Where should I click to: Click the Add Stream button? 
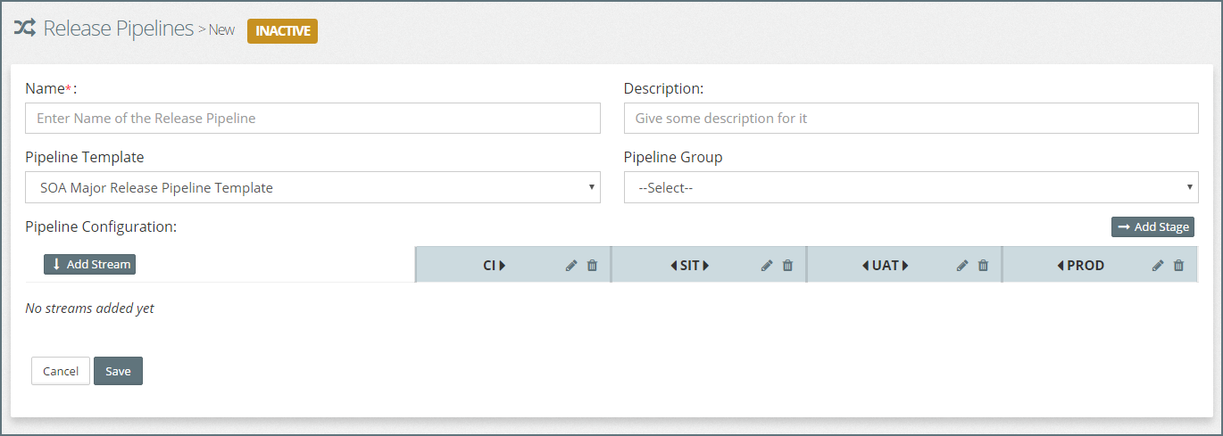click(89, 265)
